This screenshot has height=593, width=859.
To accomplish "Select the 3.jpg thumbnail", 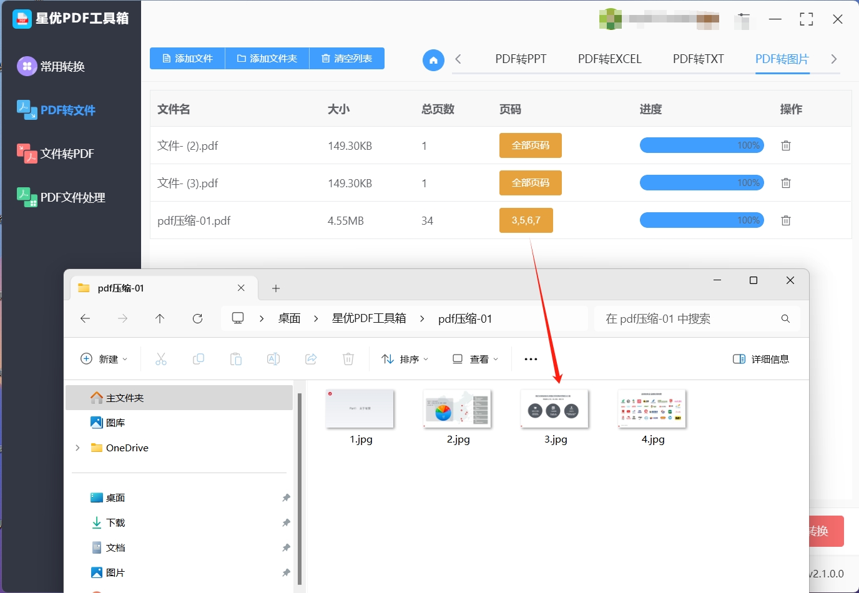I will pos(555,409).
